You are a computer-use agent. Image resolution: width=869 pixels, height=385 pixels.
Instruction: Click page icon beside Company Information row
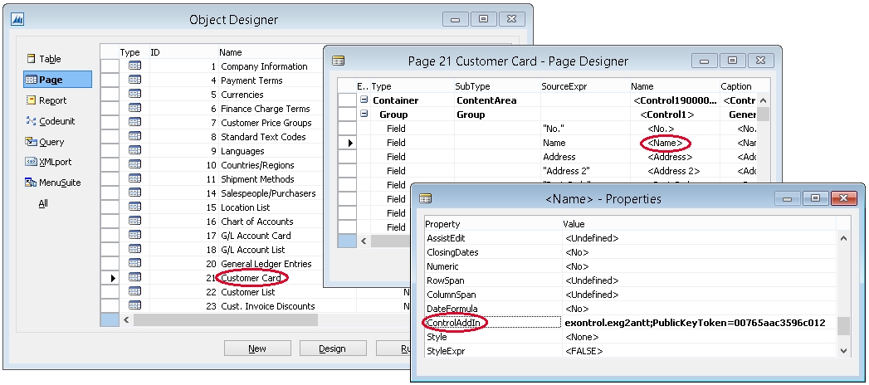[x=134, y=66]
